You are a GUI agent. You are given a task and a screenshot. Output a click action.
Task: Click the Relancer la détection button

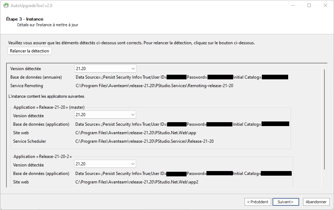click(29, 51)
